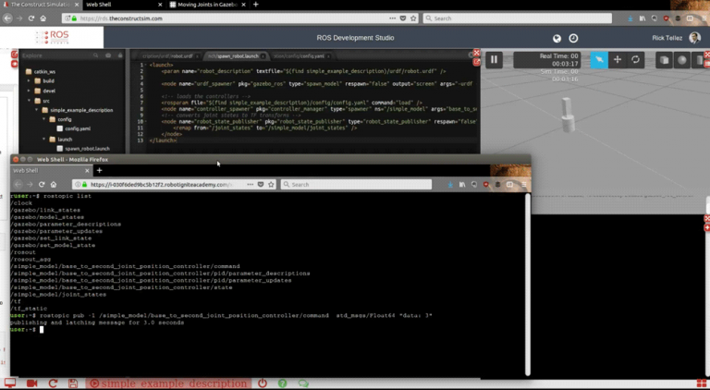Image resolution: width=710 pixels, height=390 pixels.
Task: Collapse the simple_example_description folder
Action: [x=37, y=110]
